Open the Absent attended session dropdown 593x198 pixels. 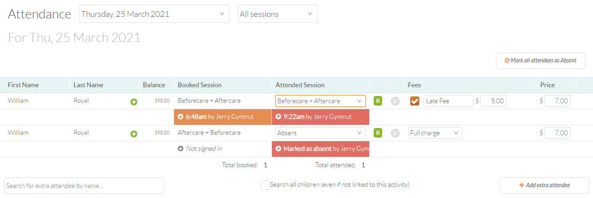coord(320,133)
